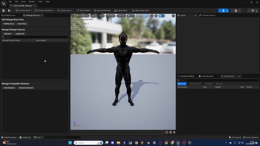The height and width of the screenshot is (146, 260).
Task: Click the Save asset icon
Action: pos(4,11)
